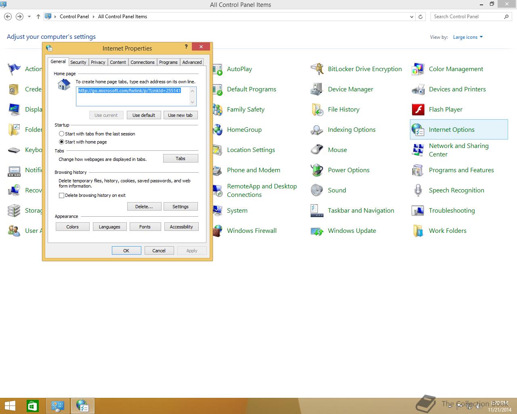
Task: Click the Delete... browsing history button
Action: point(144,207)
